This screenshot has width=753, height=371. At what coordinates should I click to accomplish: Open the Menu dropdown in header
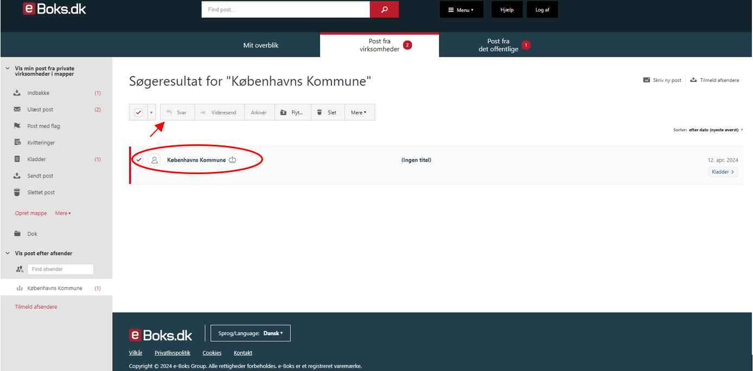[x=461, y=10]
